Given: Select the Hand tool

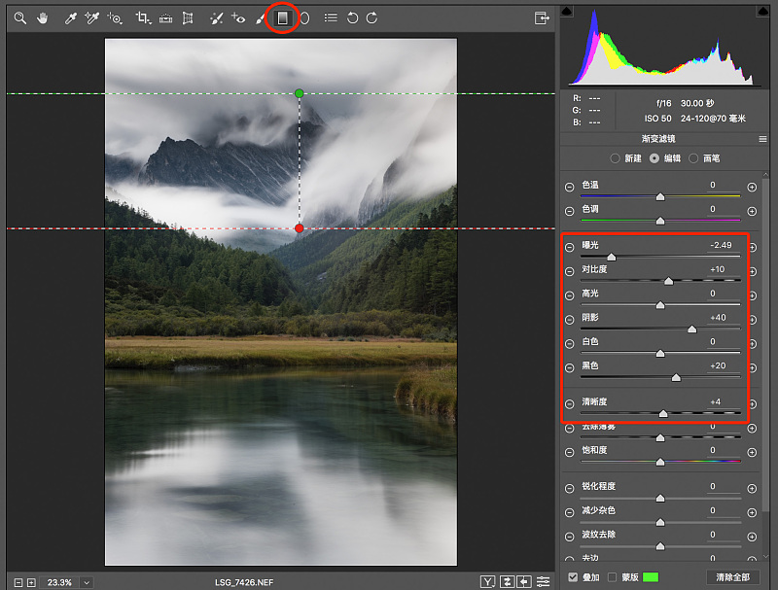Looking at the screenshot, I should [43, 18].
